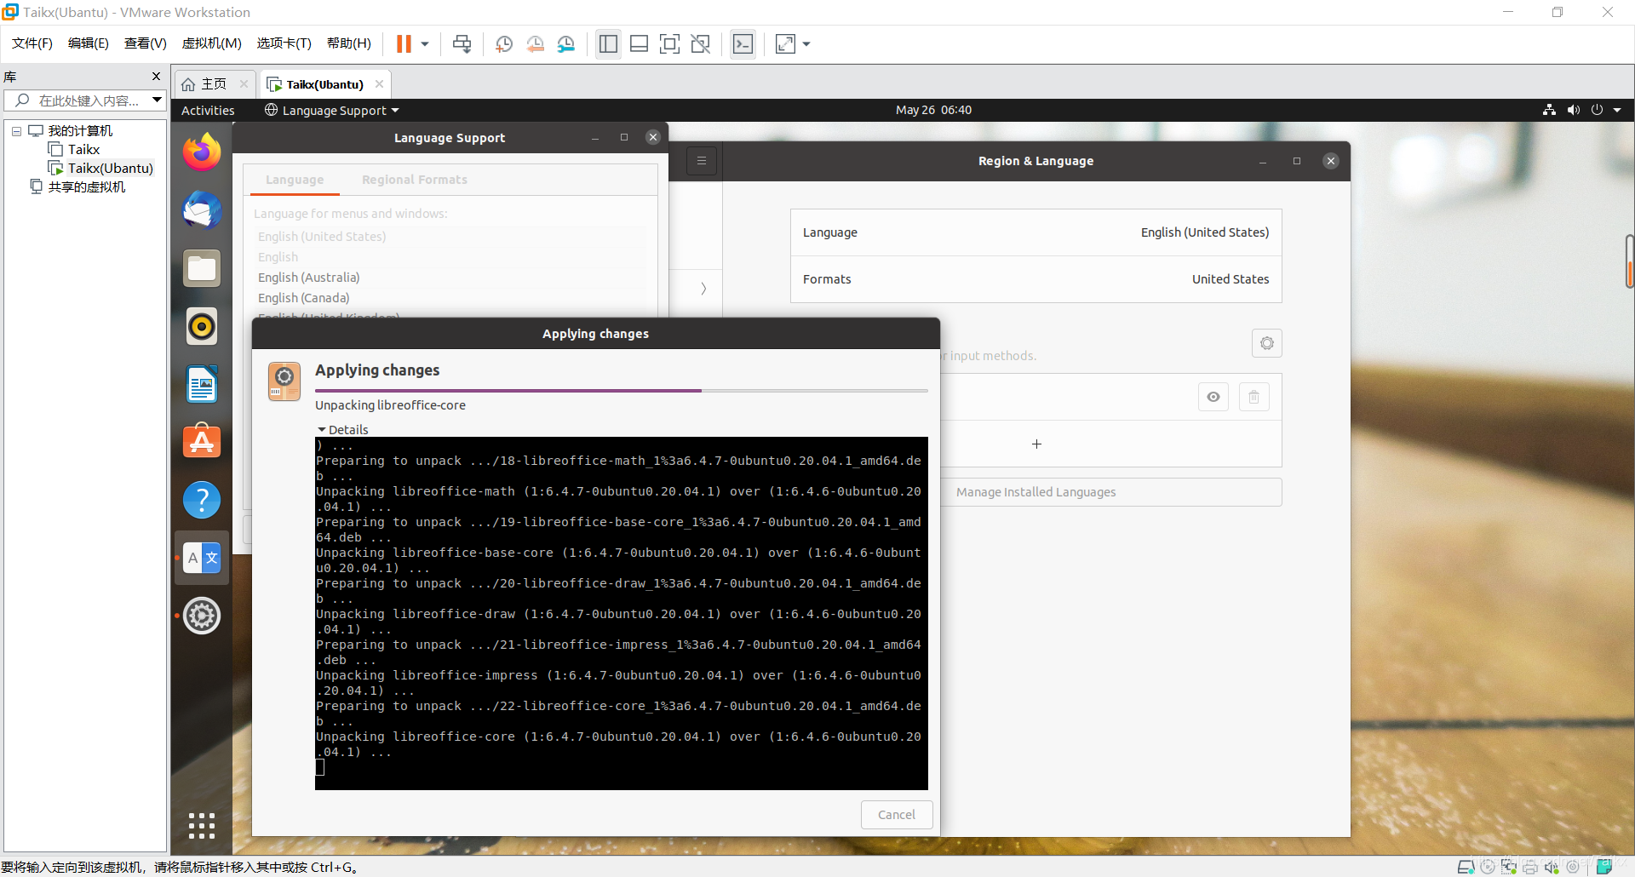Open the stretch display dropdown arrow

click(806, 43)
